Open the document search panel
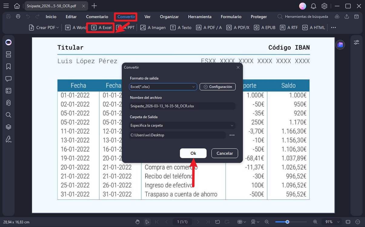Viewport: 365px width, 227px height. point(8,115)
